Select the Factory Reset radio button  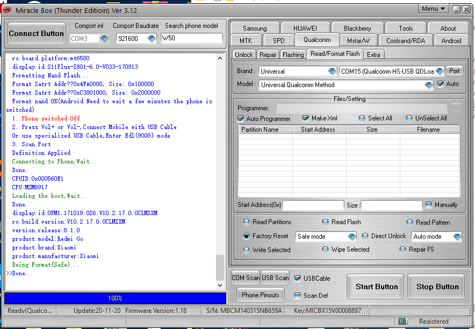(246, 236)
